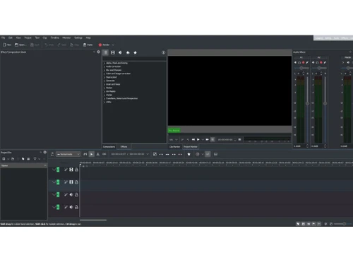Toggle the effect description info icon

[x=163, y=52]
